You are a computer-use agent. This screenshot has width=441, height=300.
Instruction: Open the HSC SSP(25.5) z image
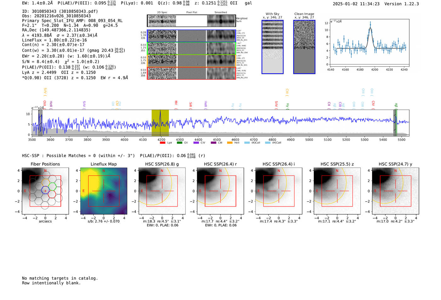tap(337, 191)
